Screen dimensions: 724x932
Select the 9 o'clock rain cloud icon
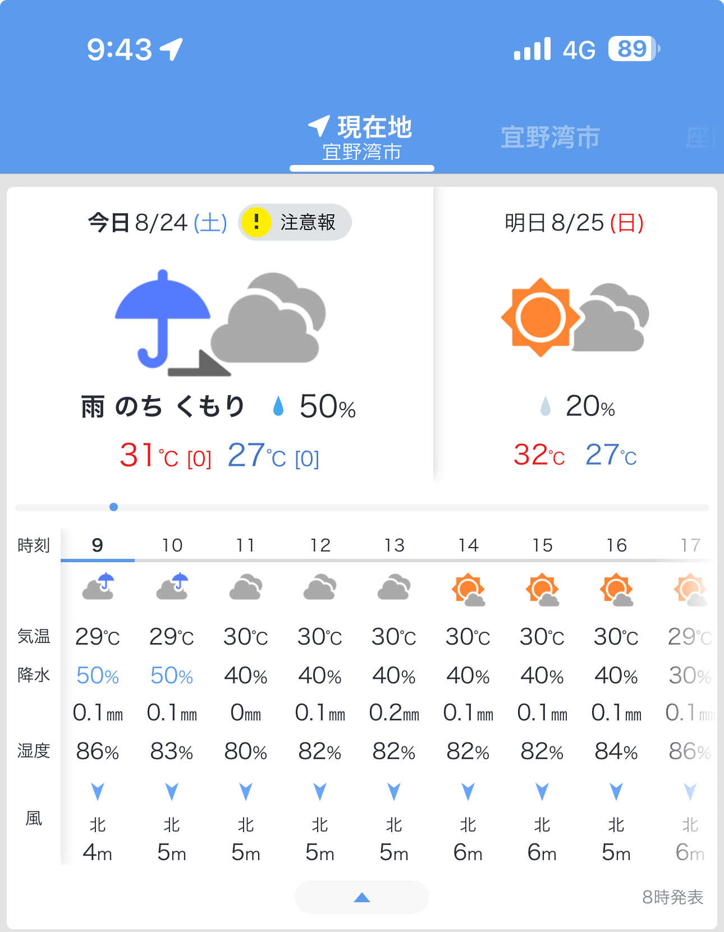[98, 587]
